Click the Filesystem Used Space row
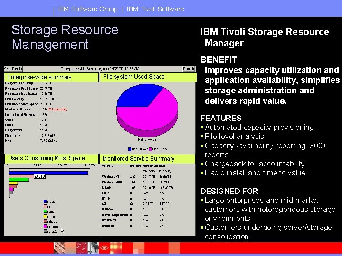 pyautogui.click(x=28, y=89)
